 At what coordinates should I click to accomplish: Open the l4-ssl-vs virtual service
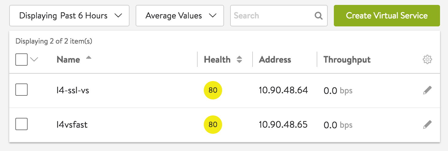point(73,91)
